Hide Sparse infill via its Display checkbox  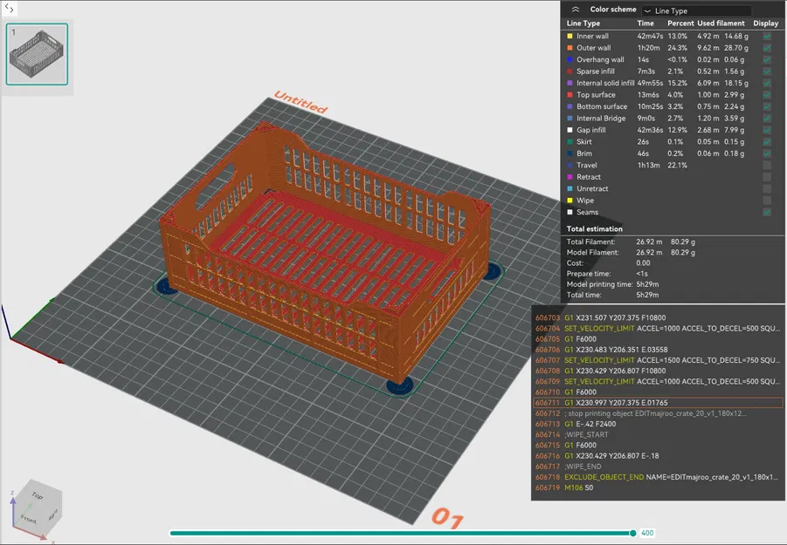768,72
